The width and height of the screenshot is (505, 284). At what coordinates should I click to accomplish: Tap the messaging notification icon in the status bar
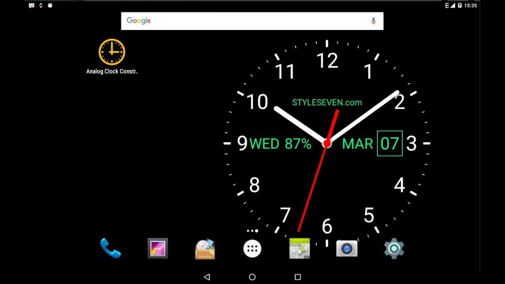[x=31, y=6]
